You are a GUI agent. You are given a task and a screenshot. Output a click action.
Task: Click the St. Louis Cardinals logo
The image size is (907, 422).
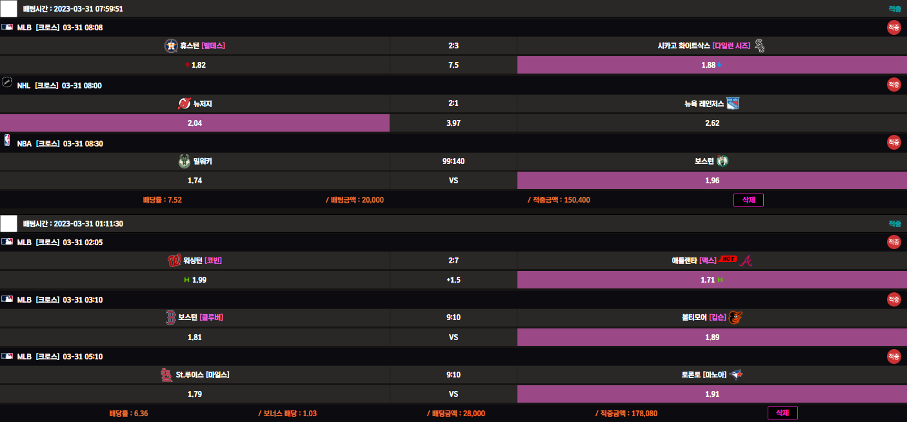pos(166,375)
